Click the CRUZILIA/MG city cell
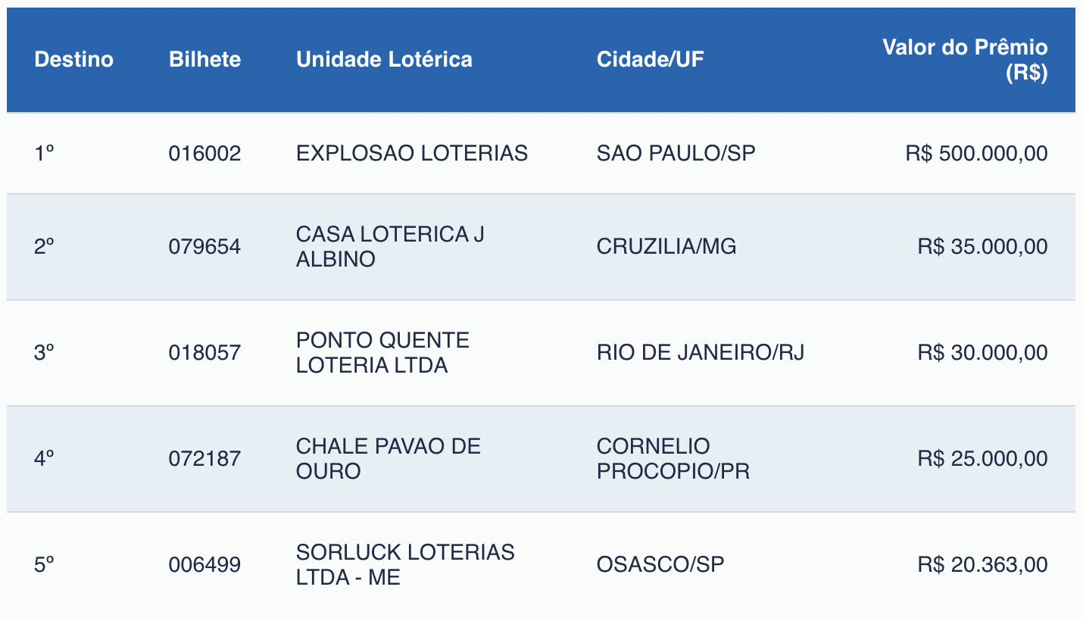The width and height of the screenshot is (1083, 618). (x=666, y=247)
